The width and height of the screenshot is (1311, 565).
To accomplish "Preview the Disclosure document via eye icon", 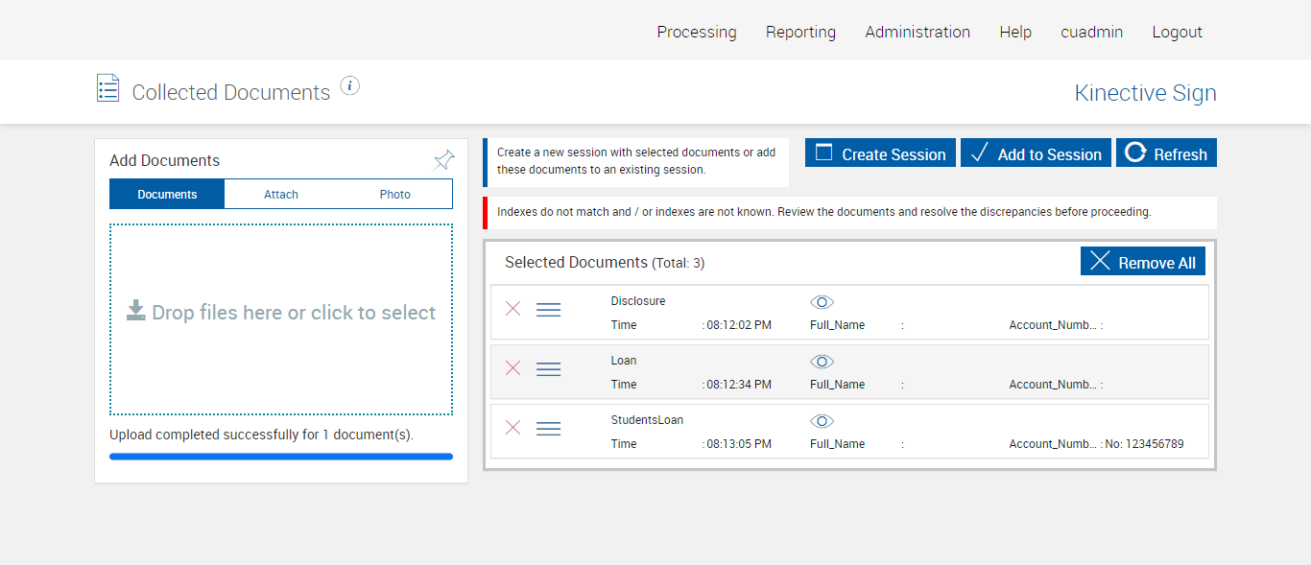I will tap(822, 302).
